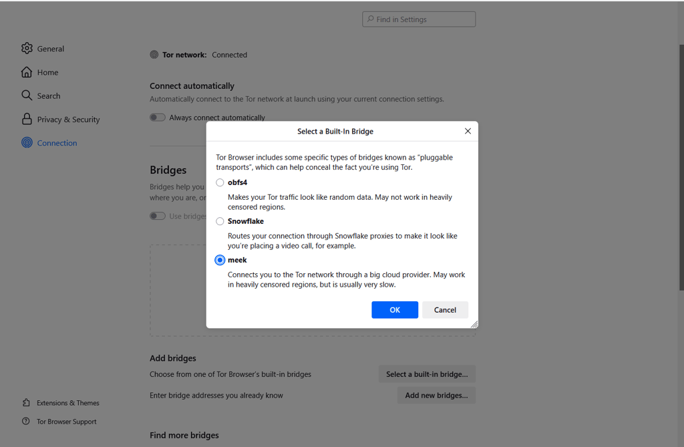Click the Select a Built-In Bridge title

point(335,131)
